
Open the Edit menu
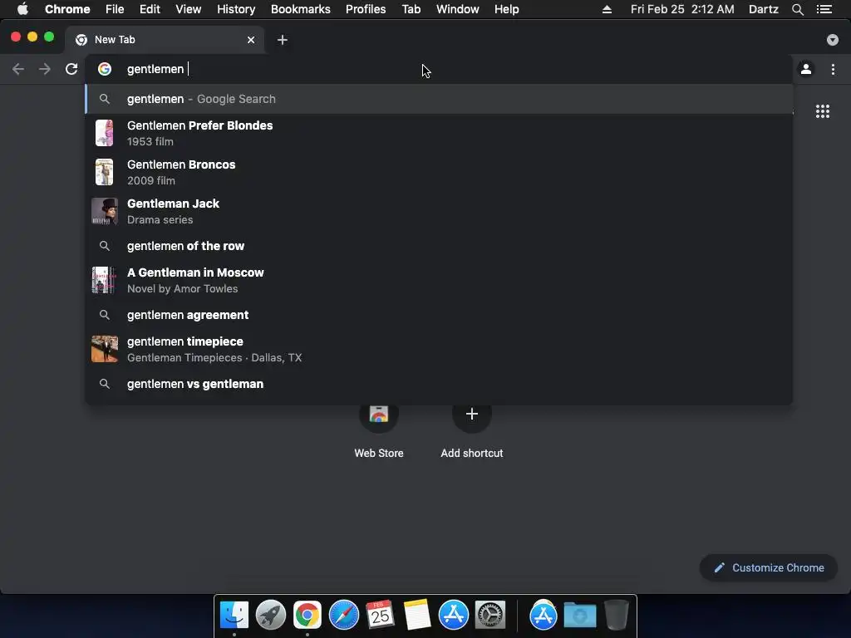pos(150,9)
